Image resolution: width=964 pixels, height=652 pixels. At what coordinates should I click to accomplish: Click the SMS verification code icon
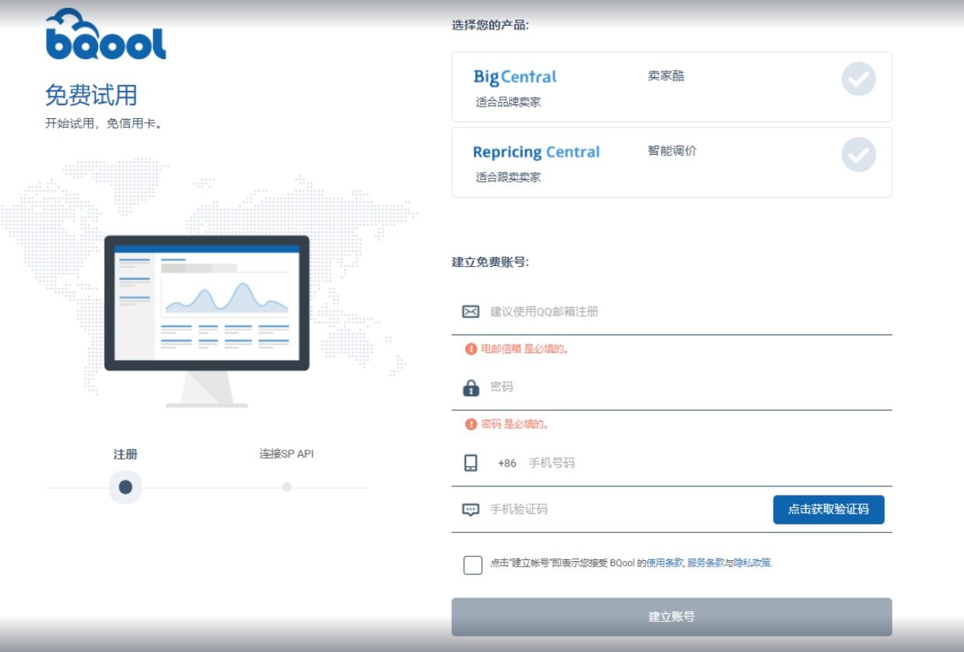(471, 510)
